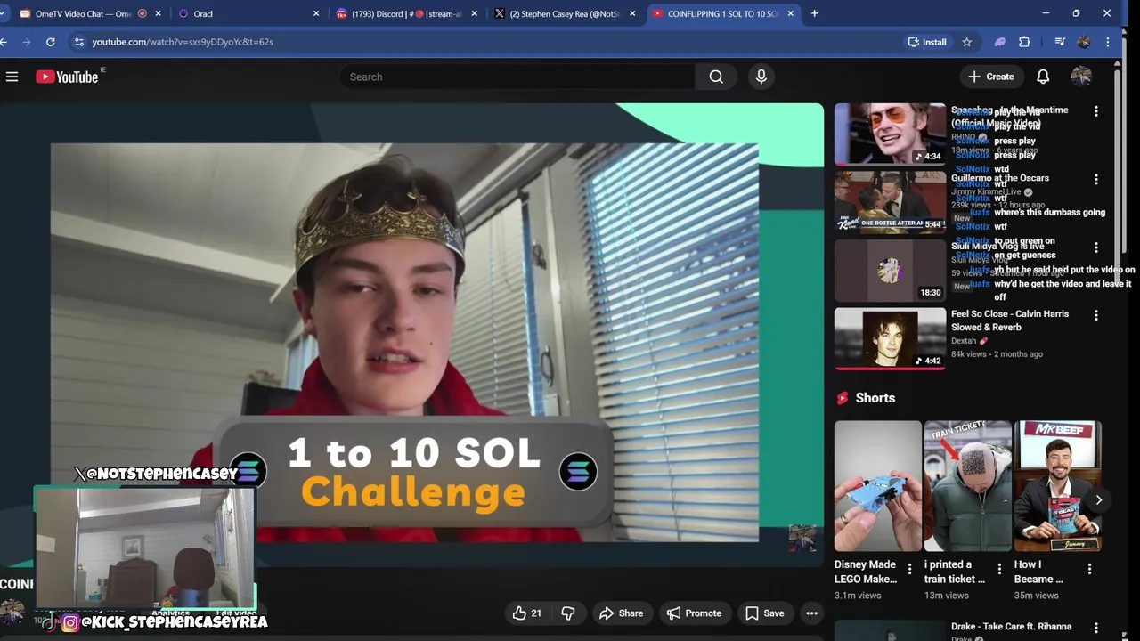Start voice search with the microphone
The width and height of the screenshot is (1140, 641).
tap(761, 77)
